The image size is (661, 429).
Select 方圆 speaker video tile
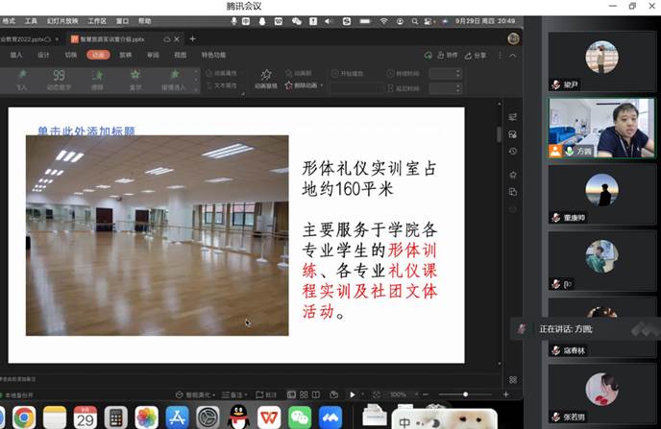[601, 129]
